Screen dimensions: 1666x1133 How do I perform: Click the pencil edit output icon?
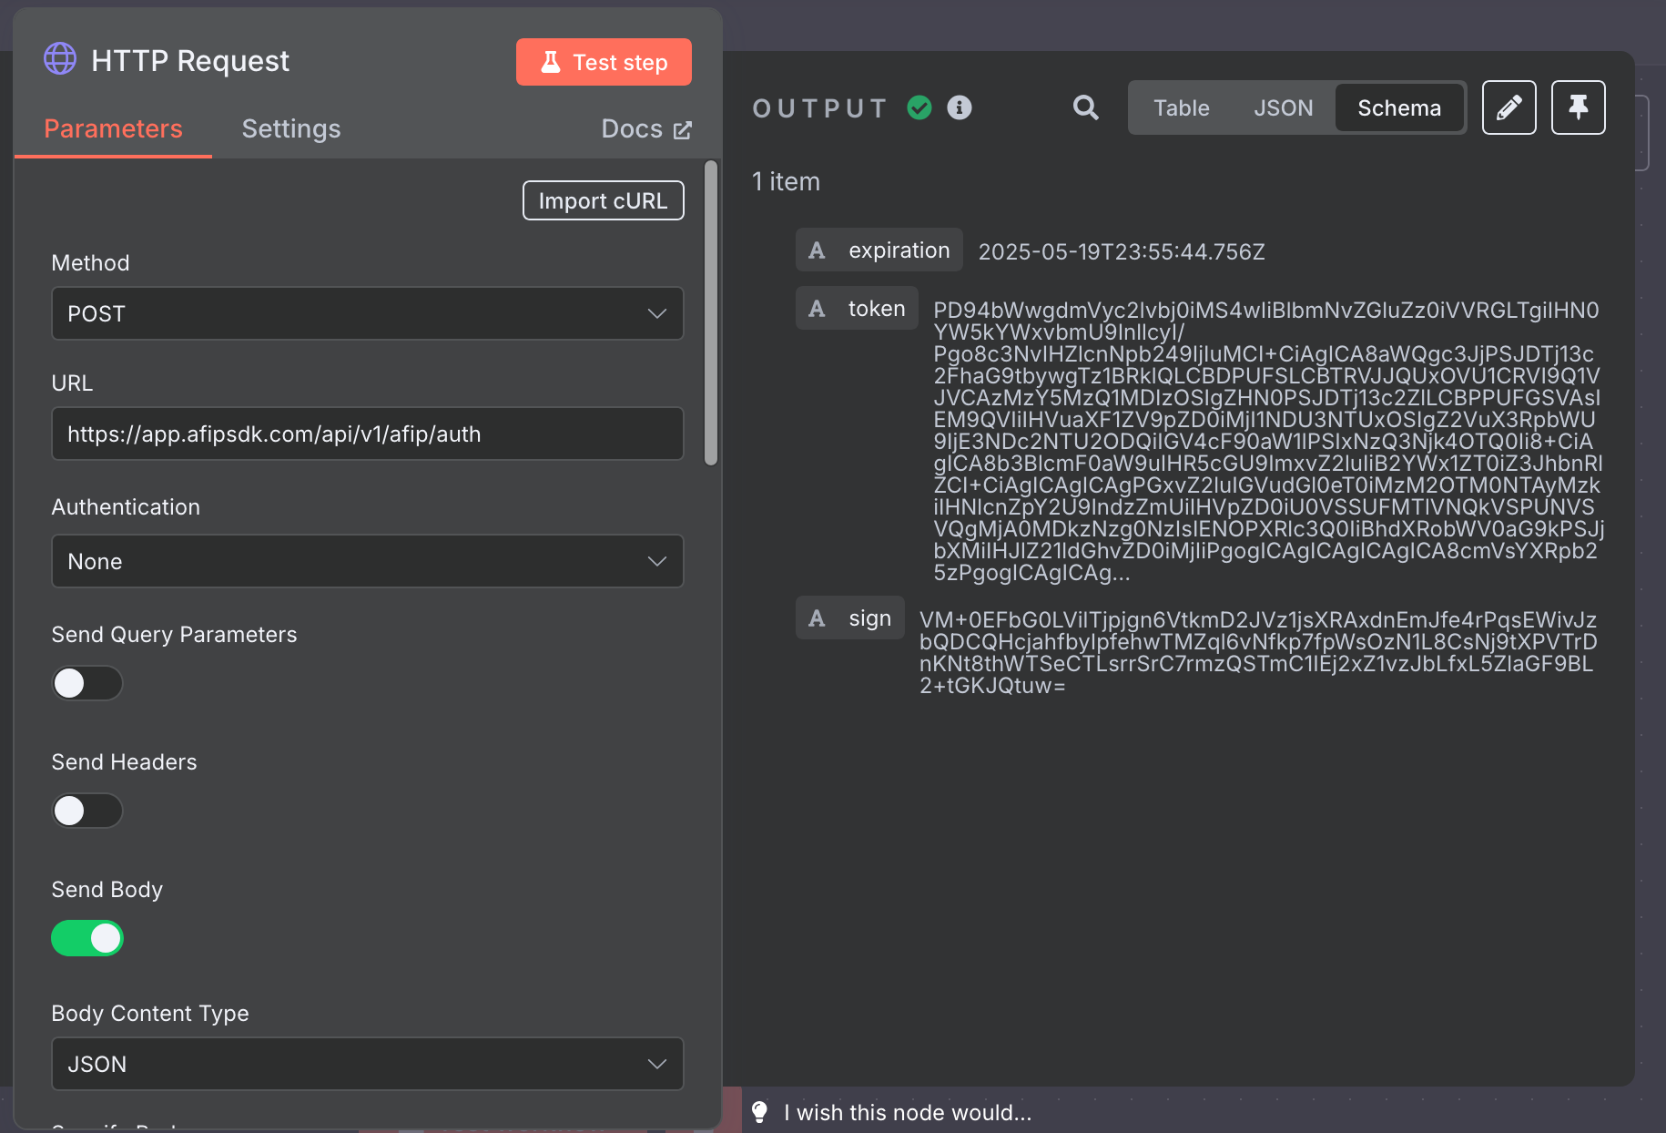[x=1509, y=107]
